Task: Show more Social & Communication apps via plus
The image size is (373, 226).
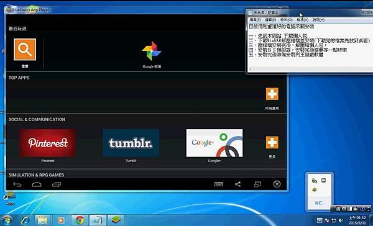Action: (272, 142)
